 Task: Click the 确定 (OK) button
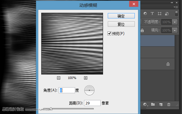pos(121,16)
